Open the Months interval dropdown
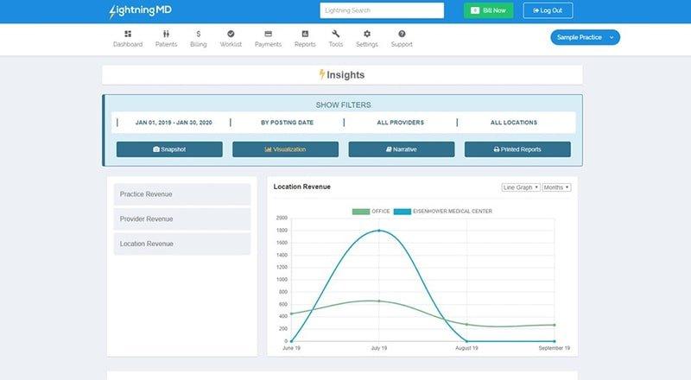This screenshot has width=691, height=380. point(556,187)
